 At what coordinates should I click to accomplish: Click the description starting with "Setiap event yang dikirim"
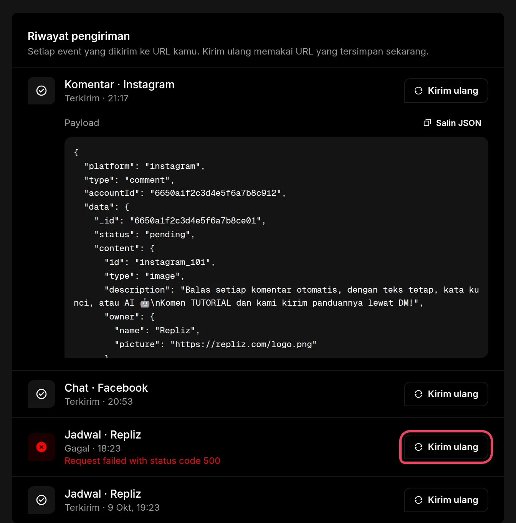point(228,51)
